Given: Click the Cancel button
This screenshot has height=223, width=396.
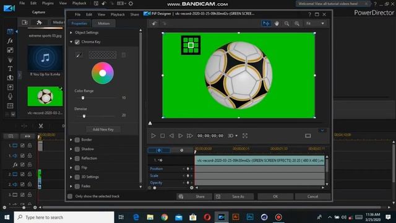Looking at the screenshot, I should (312, 196).
